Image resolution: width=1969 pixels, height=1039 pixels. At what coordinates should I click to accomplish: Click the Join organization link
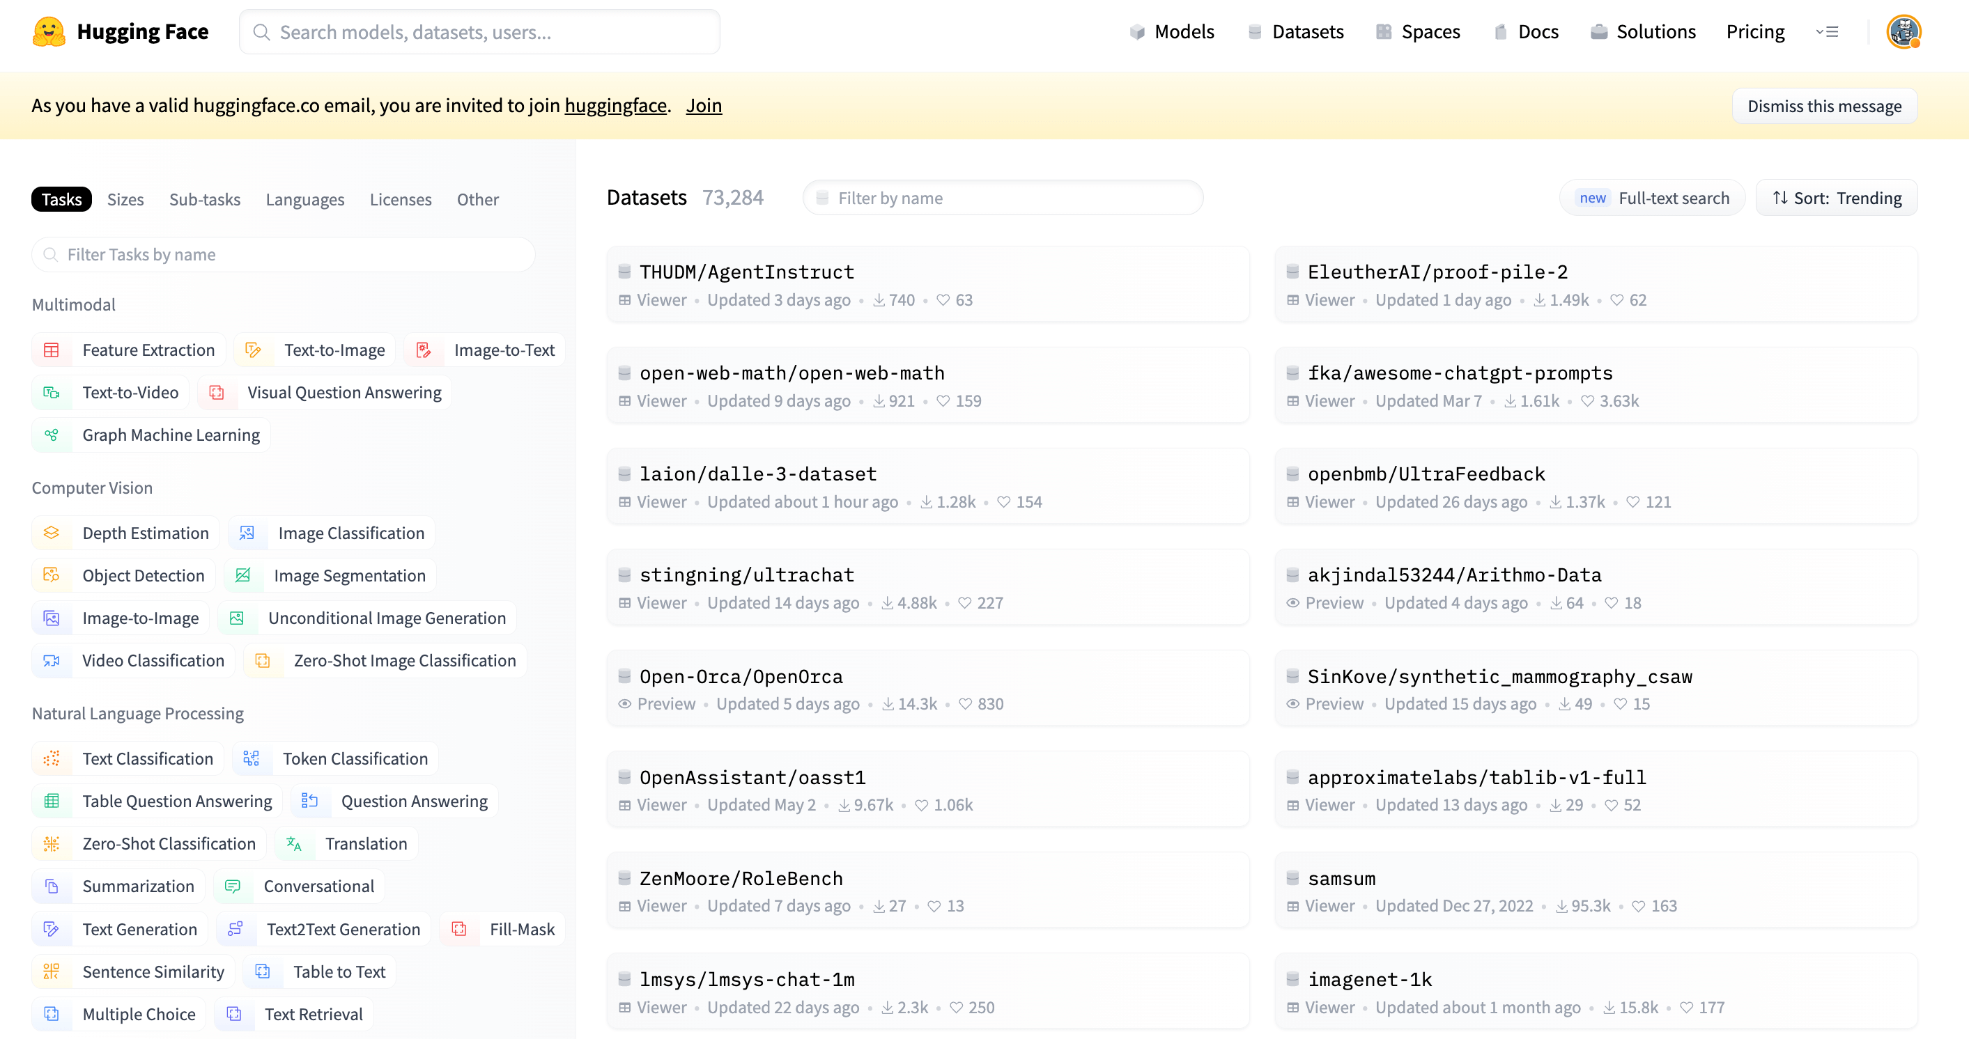(x=703, y=105)
